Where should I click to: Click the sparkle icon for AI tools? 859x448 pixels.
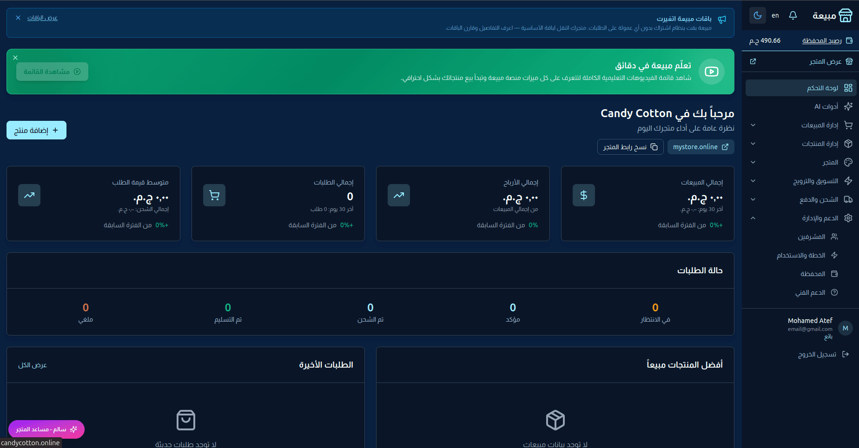point(848,106)
